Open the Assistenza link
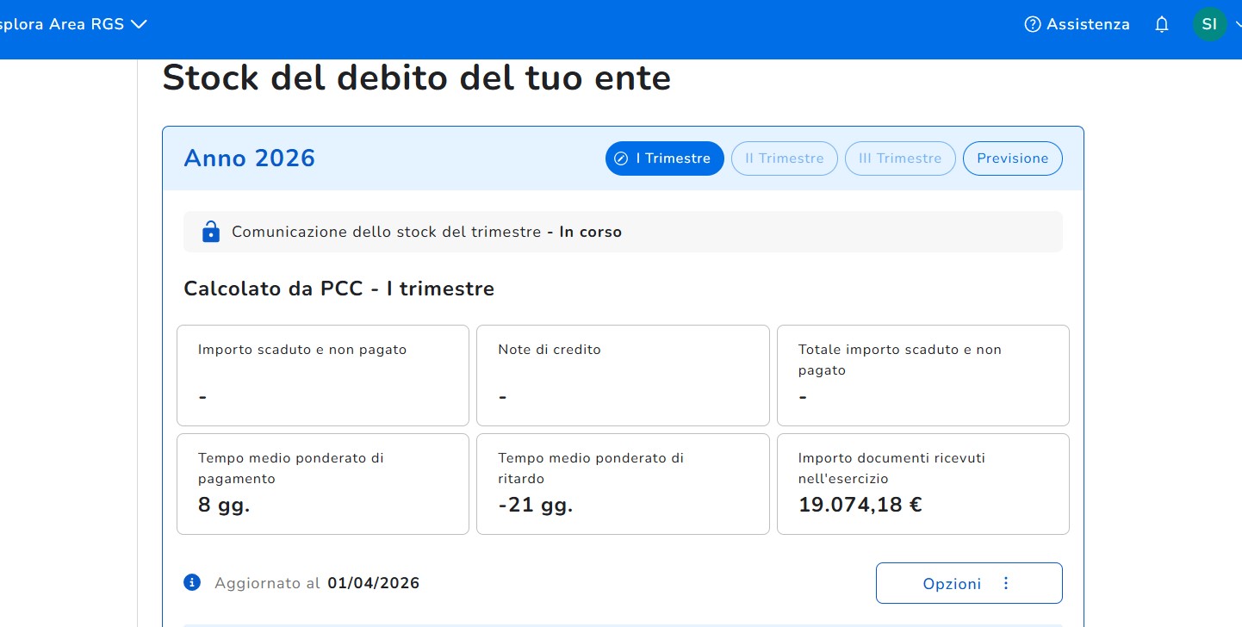Screen dimensions: 1242x627 point(1087,25)
